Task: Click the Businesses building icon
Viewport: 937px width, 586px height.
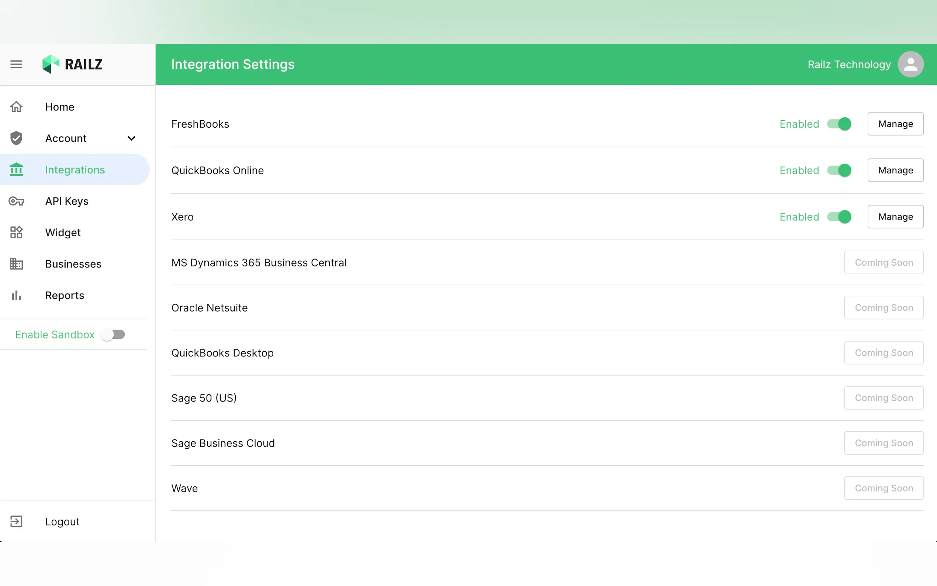Action: [16, 264]
